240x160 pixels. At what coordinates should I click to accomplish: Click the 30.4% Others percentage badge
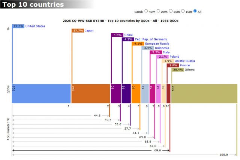click(x=178, y=69)
